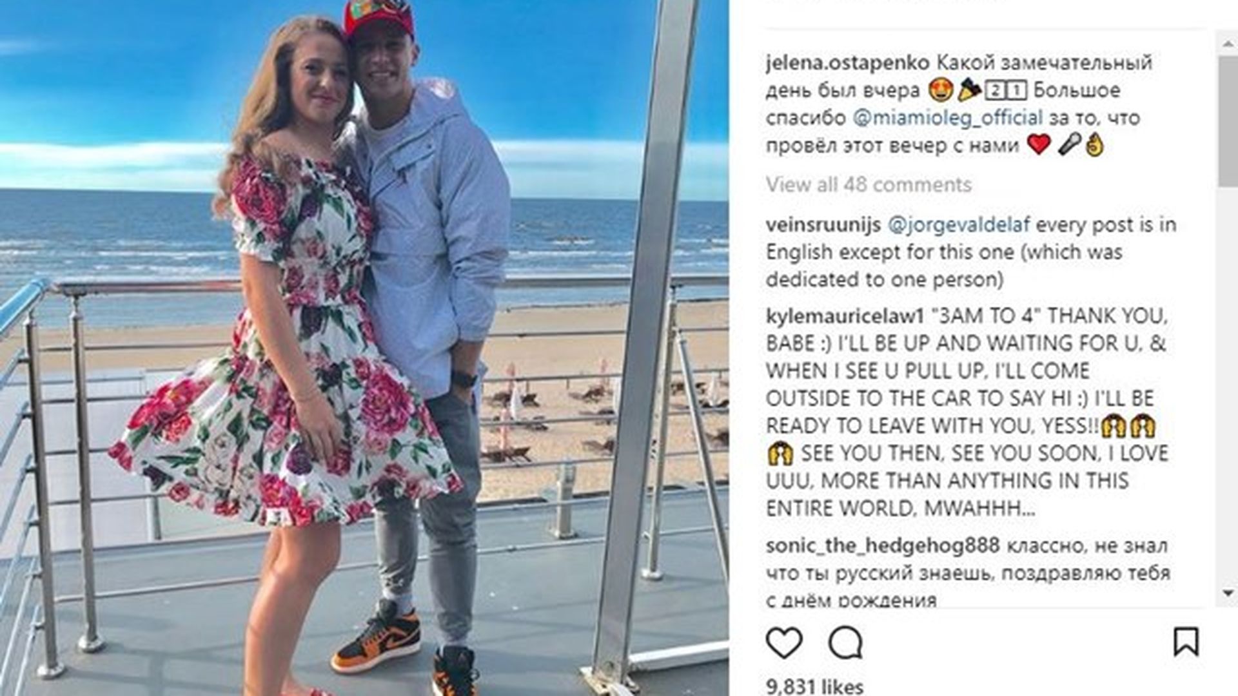Image resolution: width=1238 pixels, height=696 pixels.
Task: Click the comments scrollbar thumb
Action: tap(1228, 121)
